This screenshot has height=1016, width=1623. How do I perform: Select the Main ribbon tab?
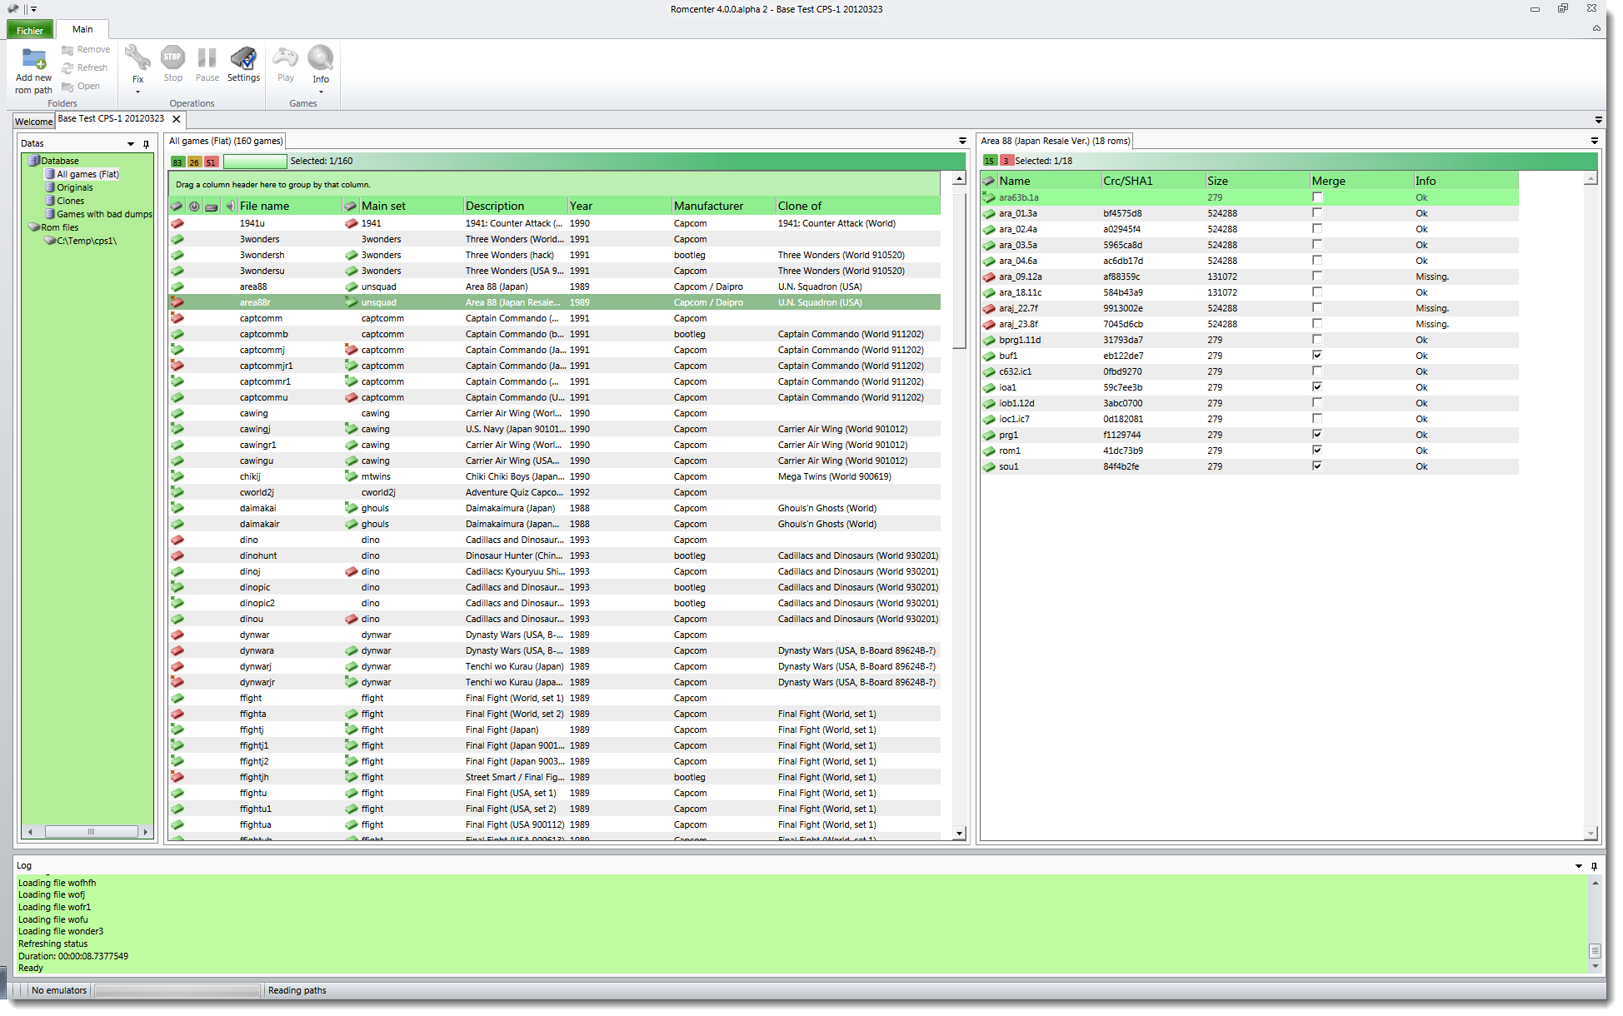pyautogui.click(x=82, y=29)
